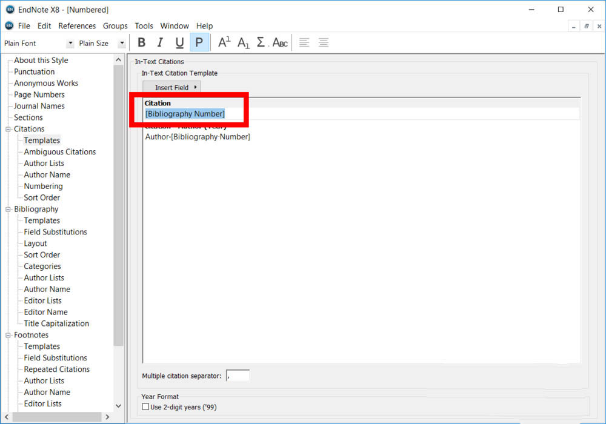
Task: Click the center align icon
Action: [x=324, y=42]
